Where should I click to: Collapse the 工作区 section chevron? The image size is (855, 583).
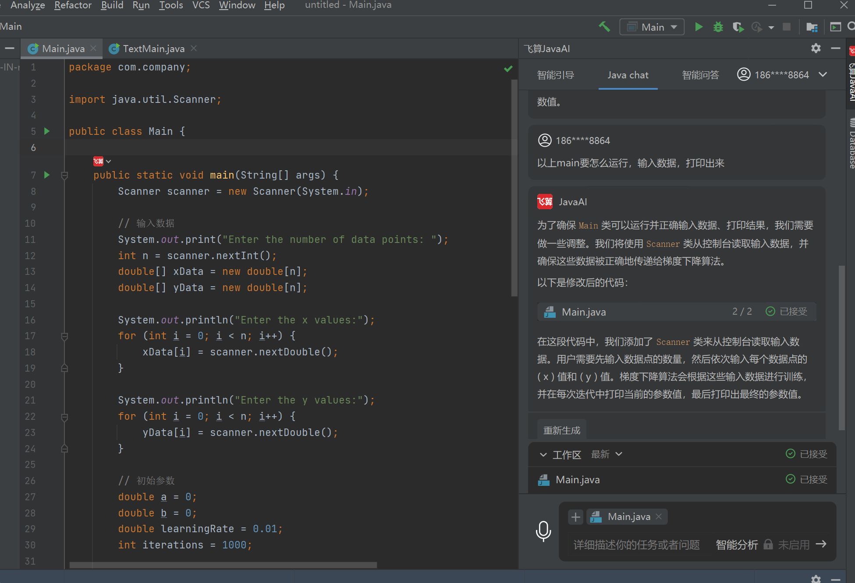(x=543, y=454)
